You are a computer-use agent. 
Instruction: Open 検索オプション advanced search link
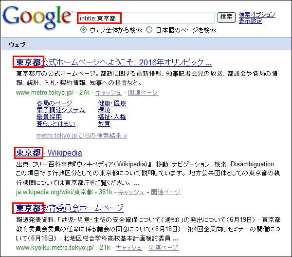pos(257,15)
